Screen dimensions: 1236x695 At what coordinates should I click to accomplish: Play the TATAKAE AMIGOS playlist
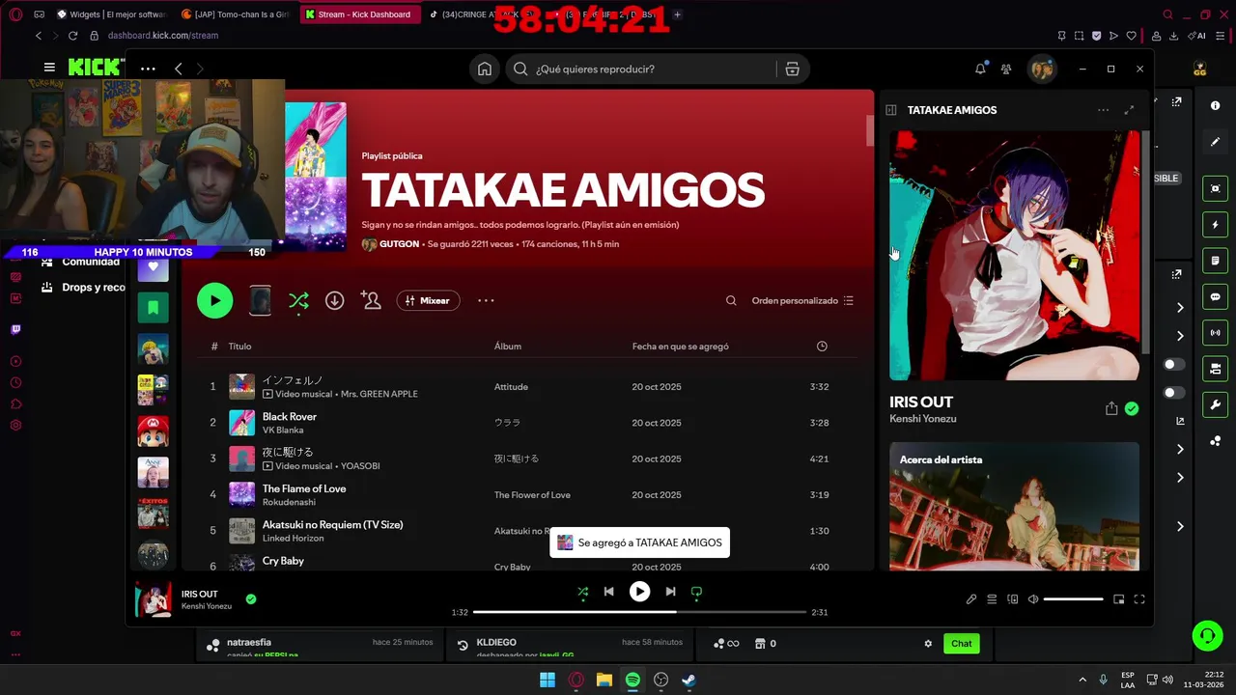click(214, 300)
